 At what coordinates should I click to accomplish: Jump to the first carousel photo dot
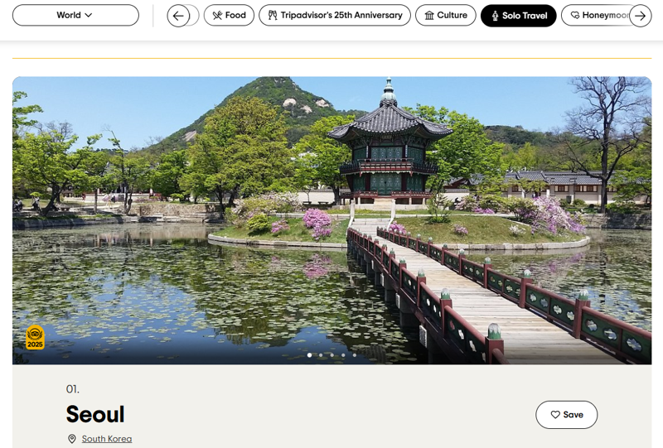coord(310,355)
